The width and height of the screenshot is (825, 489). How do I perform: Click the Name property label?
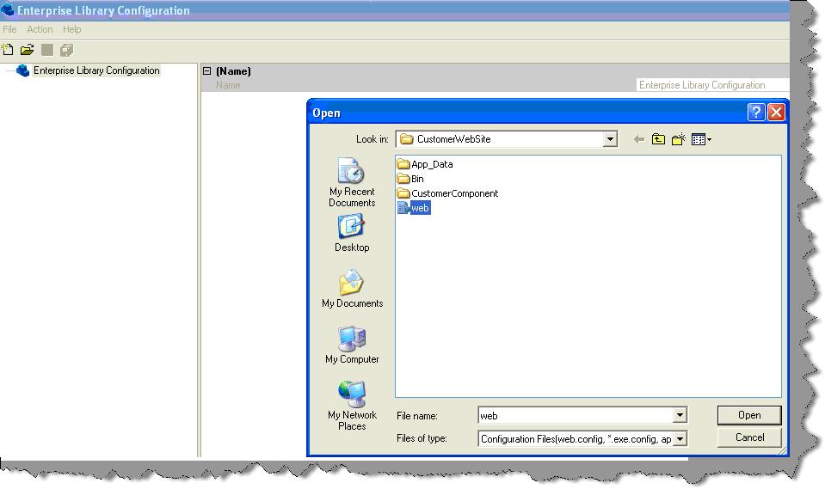228,85
